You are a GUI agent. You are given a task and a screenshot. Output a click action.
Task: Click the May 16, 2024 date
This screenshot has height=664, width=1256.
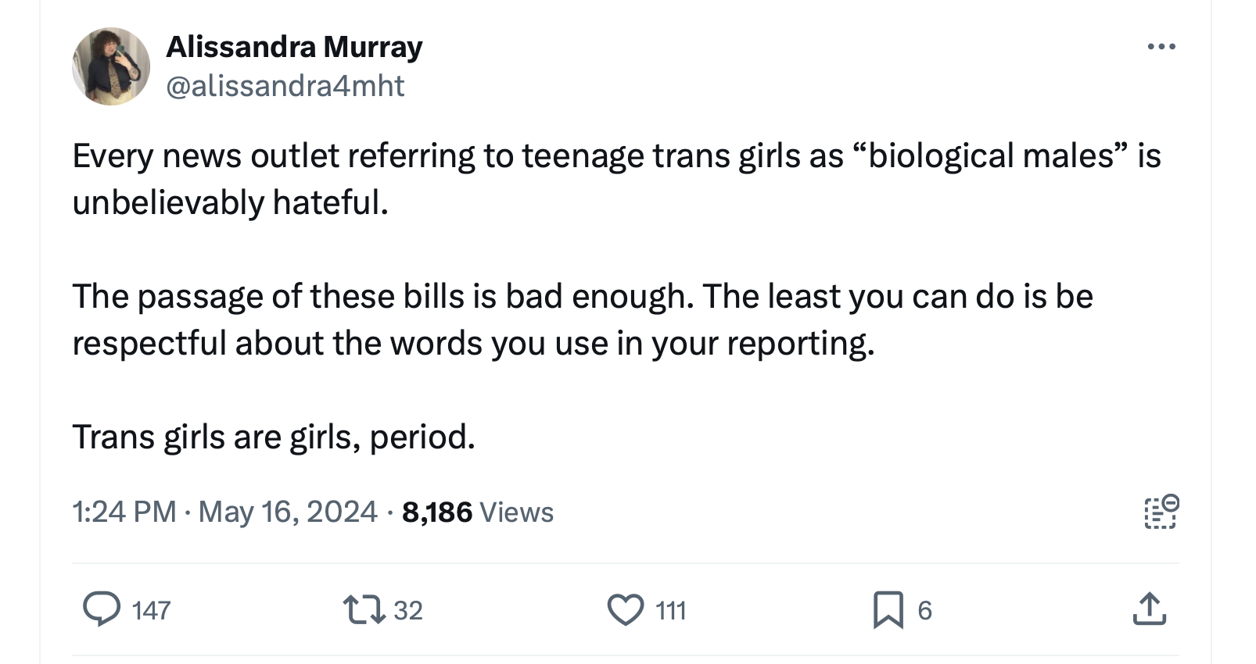(x=288, y=512)
